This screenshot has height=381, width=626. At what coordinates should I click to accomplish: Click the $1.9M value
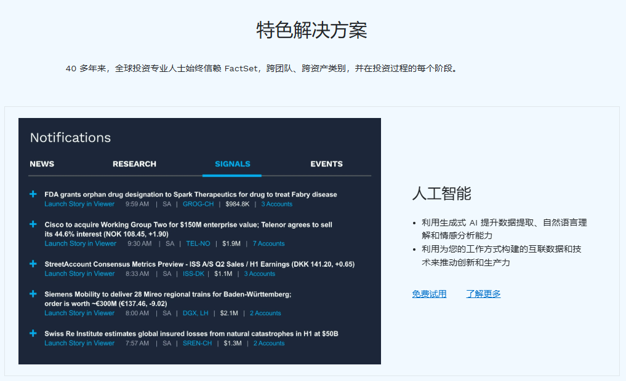point(231,243)
